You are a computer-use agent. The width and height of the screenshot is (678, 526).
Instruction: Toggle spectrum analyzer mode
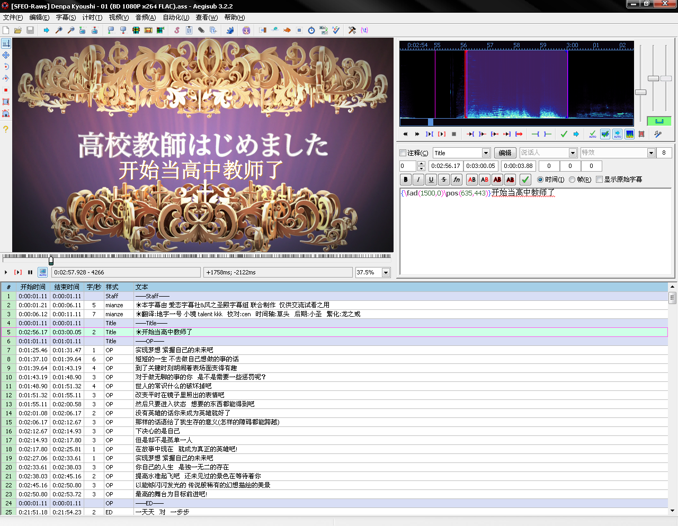[629, 134]
